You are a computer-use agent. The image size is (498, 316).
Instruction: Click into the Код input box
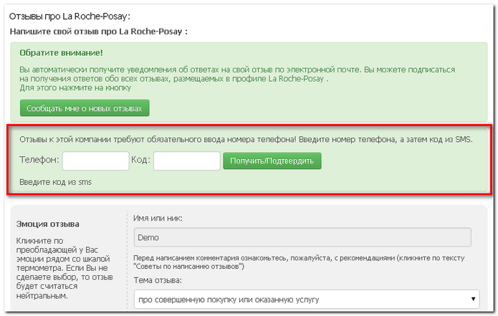[186, 161]
